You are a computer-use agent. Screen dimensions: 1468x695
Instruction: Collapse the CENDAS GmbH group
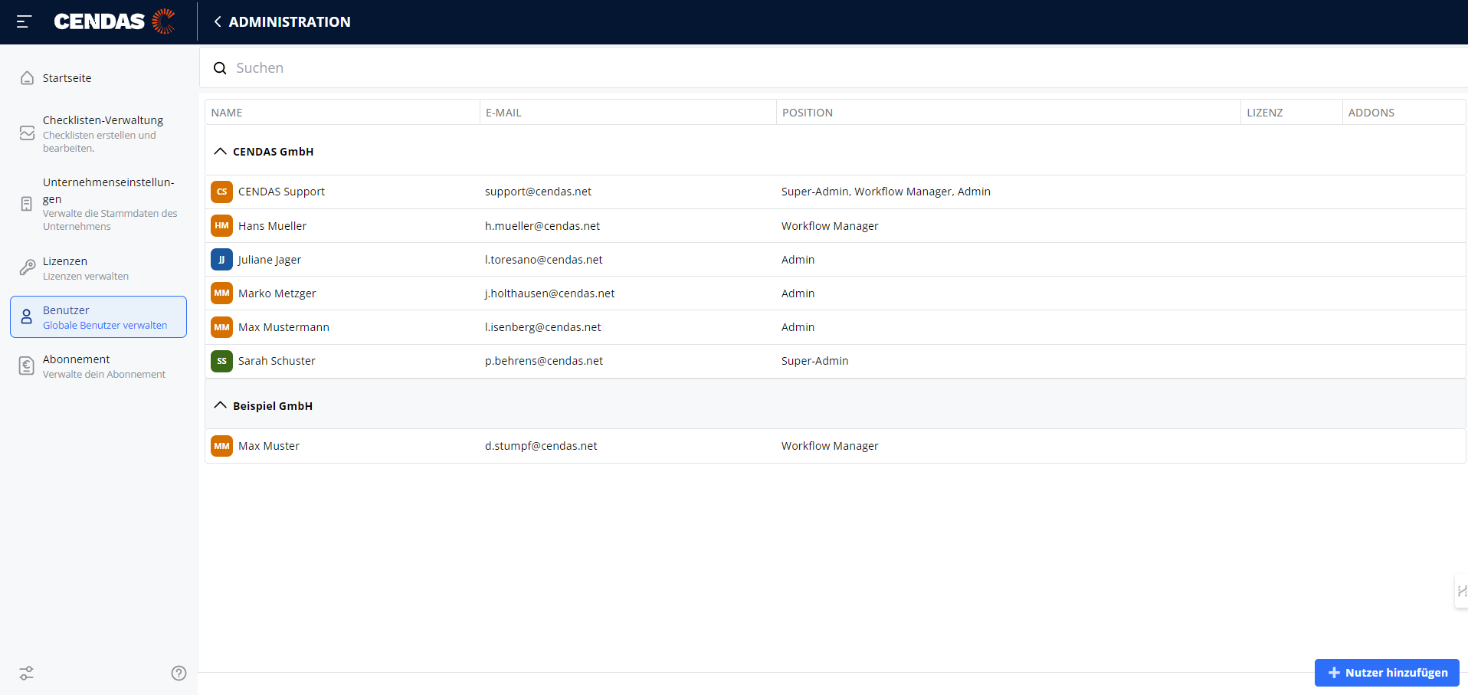coord(220,151)
